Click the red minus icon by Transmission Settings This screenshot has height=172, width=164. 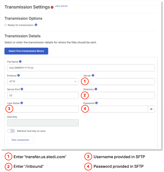(x=52, y=7)
